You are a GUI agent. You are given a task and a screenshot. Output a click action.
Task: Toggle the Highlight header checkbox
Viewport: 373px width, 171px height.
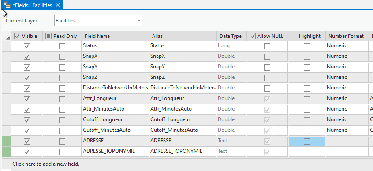pos(294,36)
